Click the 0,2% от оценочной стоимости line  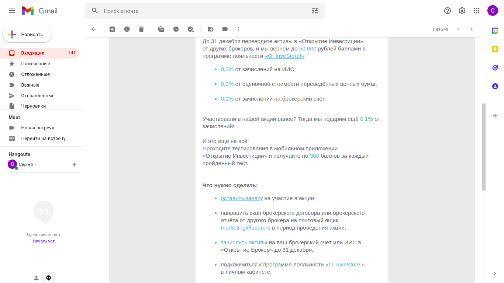pos(299,84)
